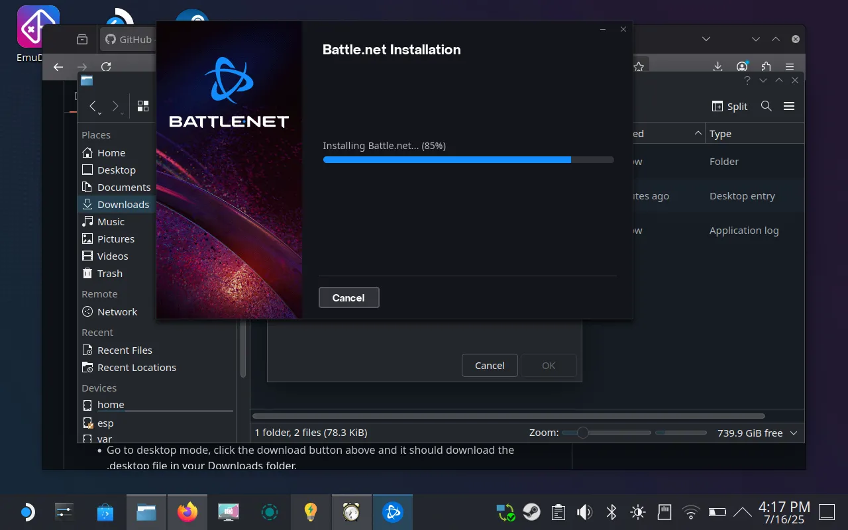Open the Firefox account icon
This screenshot has width=848, height=530.
point(742,66)
